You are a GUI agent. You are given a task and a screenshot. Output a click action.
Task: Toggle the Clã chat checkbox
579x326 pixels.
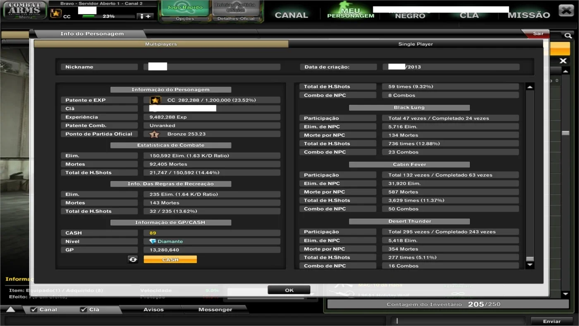[84, 309]
